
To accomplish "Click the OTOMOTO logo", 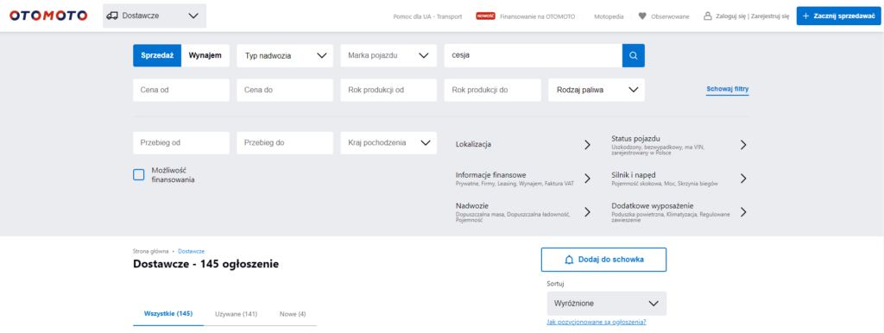I will click(48, 16).
